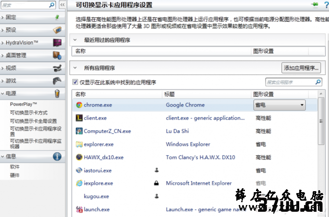Click 高性能 setting for ComputerZ_CN.exe
The width and height of the screenshot is (329, 217).
point(263,131)
